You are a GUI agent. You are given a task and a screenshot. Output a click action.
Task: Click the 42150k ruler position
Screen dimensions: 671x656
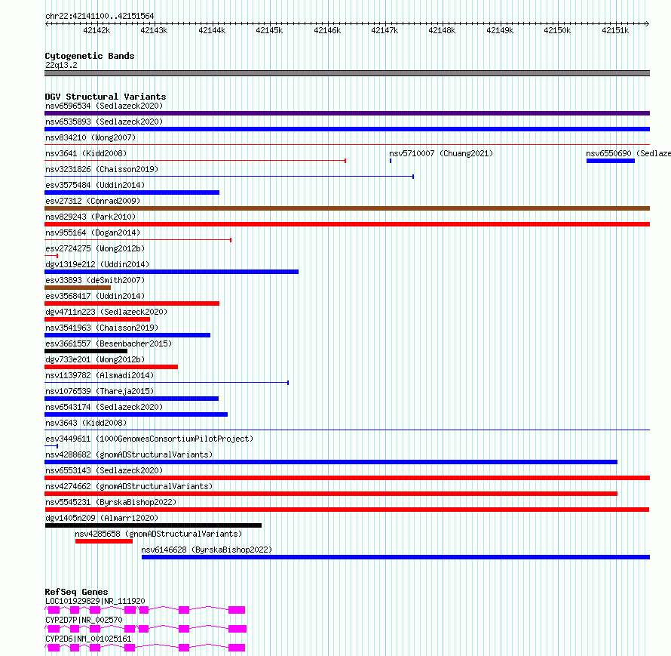click(x=557, y=30)
